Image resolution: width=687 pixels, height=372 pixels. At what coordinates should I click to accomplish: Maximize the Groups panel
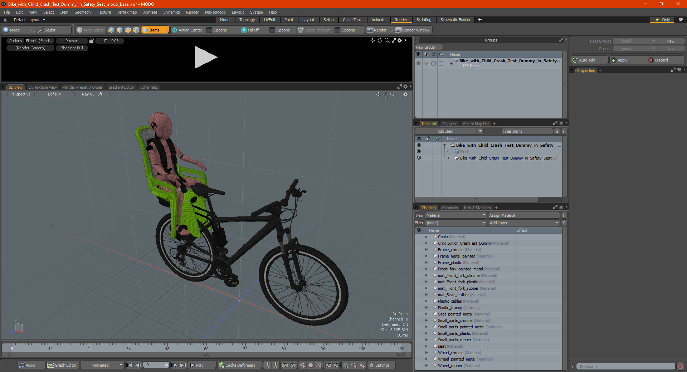[561, 40]
